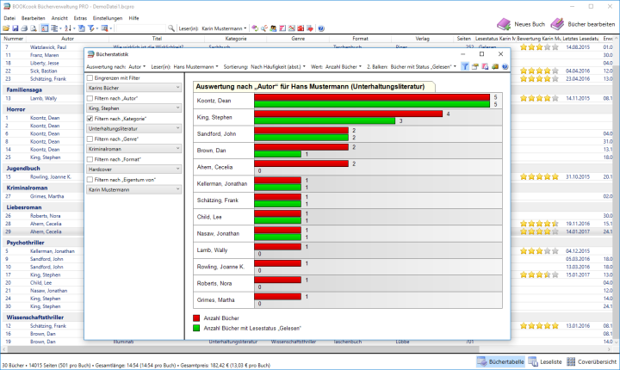Click the open file folder icon
Screen dimensions: 620x370
point(6,28)
